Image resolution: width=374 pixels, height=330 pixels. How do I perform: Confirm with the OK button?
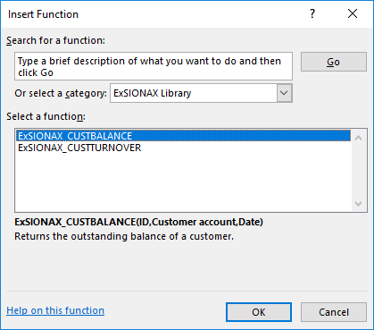[259, 312]
